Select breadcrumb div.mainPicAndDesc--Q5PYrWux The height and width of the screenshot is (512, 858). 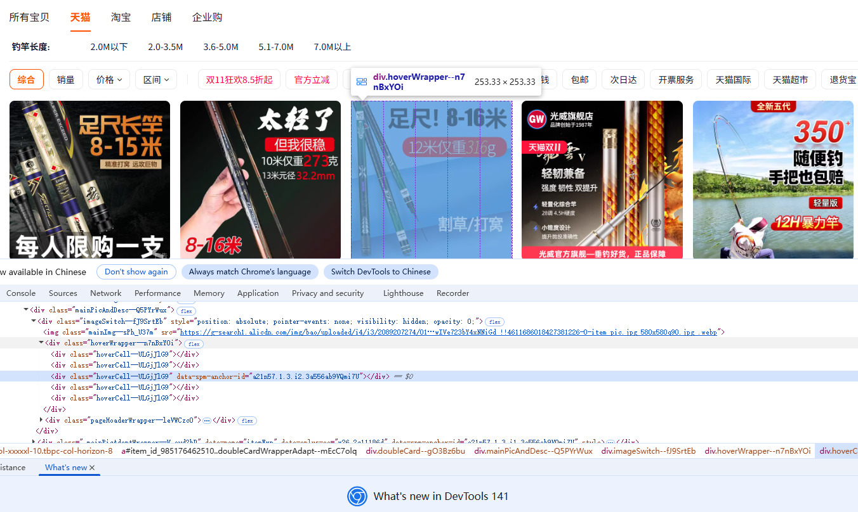click(533, 451)
